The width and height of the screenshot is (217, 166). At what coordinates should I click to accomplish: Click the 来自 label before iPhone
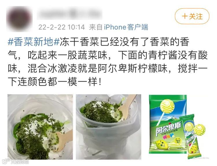coord(96,27)
